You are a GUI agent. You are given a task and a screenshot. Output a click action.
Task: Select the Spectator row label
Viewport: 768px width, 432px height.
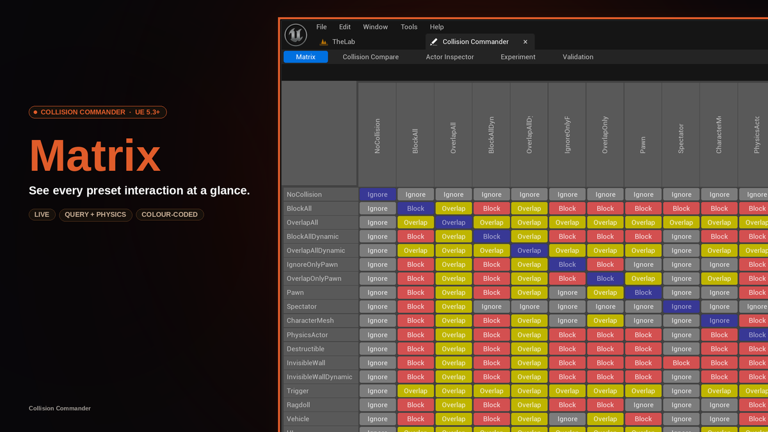(320, 307)
